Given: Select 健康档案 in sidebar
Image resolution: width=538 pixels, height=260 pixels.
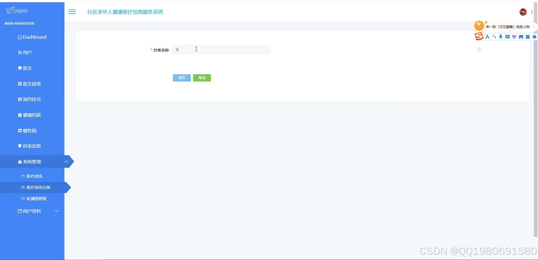Looking at the screenshot, I should (x=32, y=115).
